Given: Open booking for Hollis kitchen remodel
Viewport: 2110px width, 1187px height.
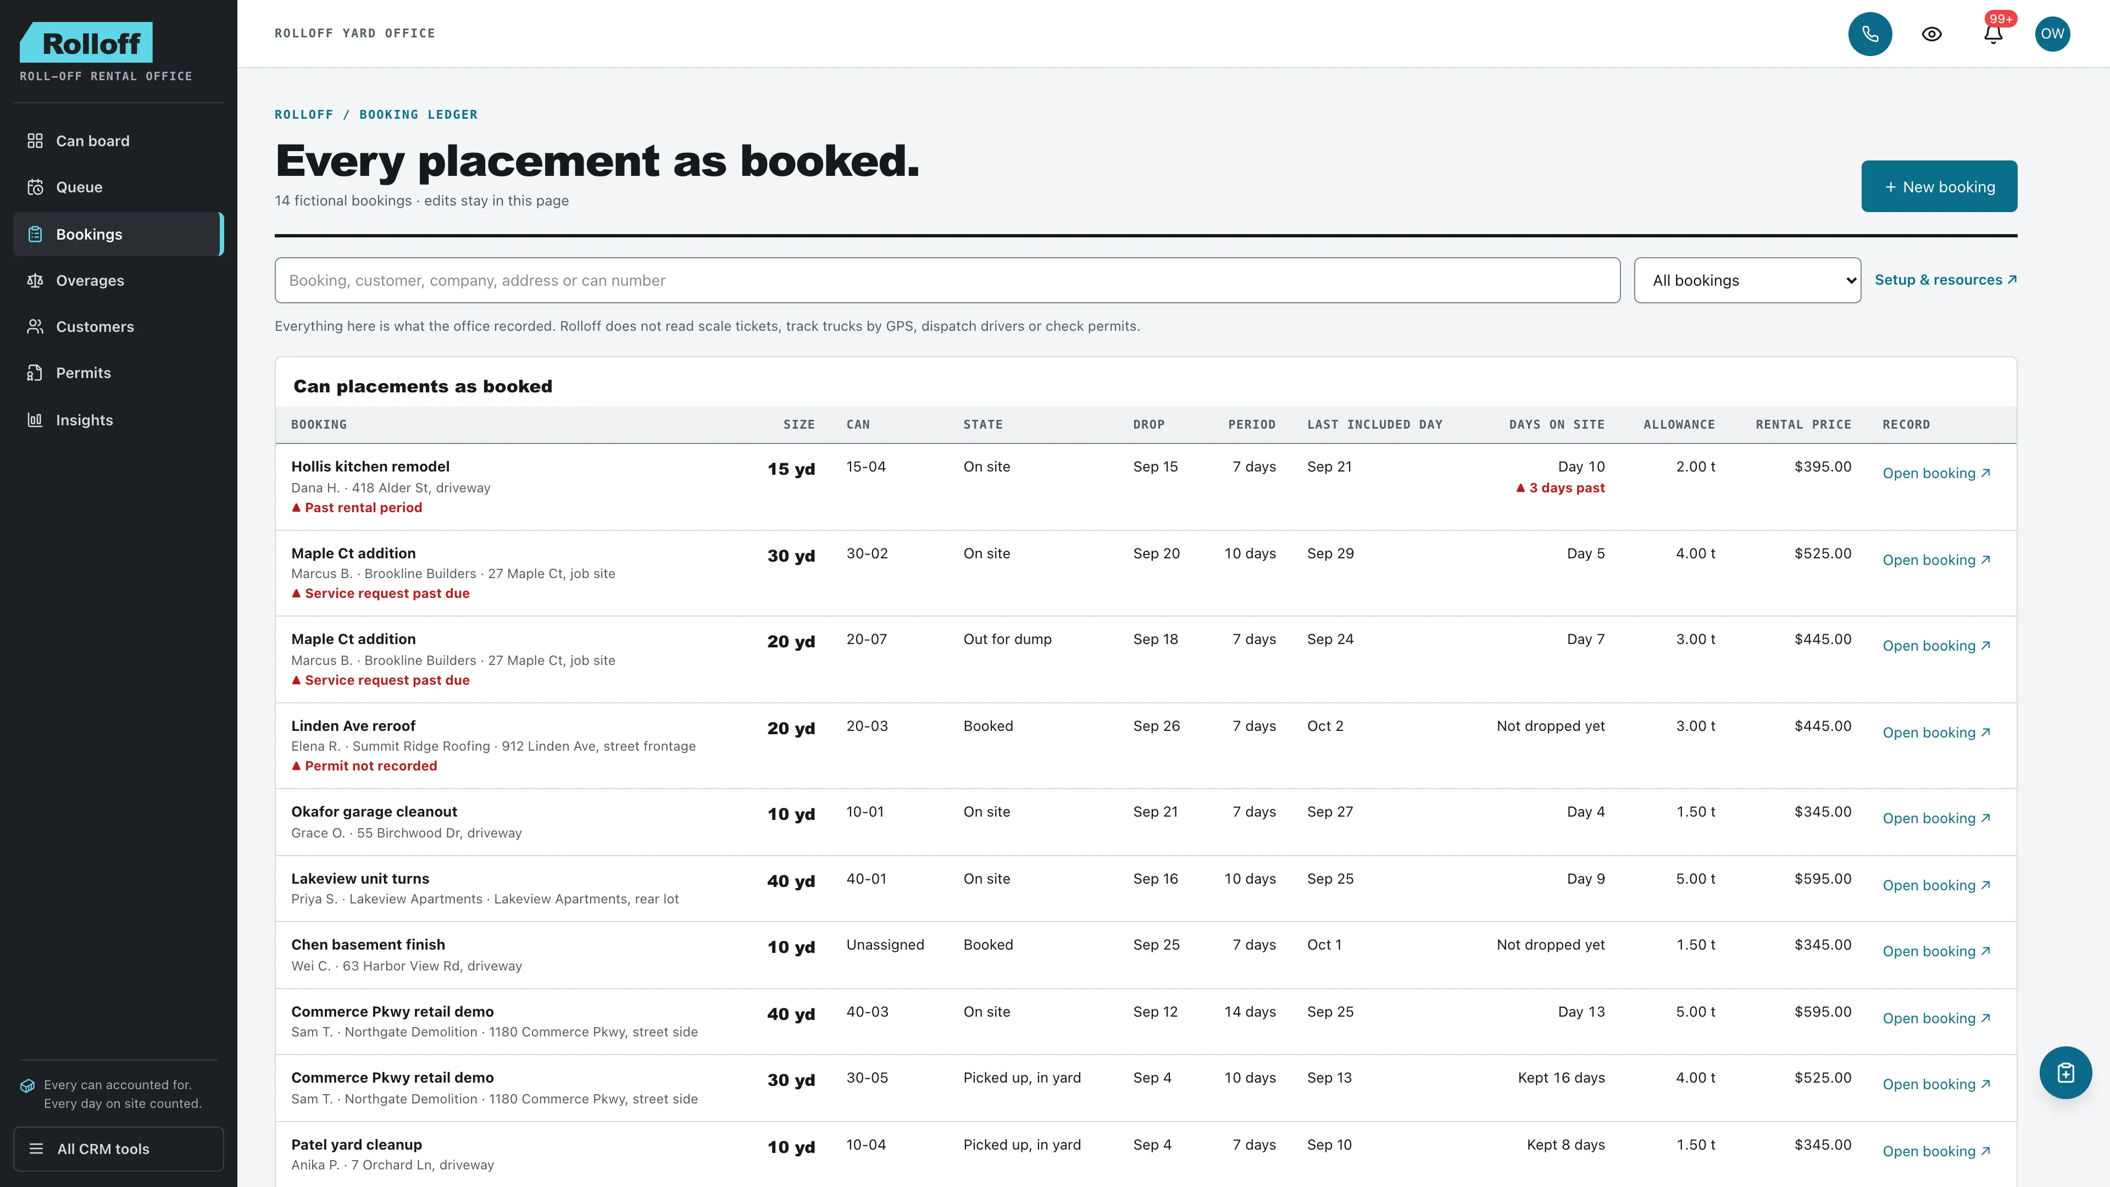Looking at the screenshot, I should [1936, 474].
